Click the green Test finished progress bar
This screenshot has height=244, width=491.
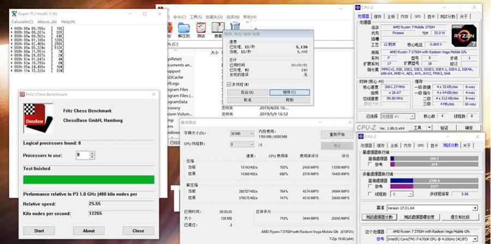click(x=88, y=180)
